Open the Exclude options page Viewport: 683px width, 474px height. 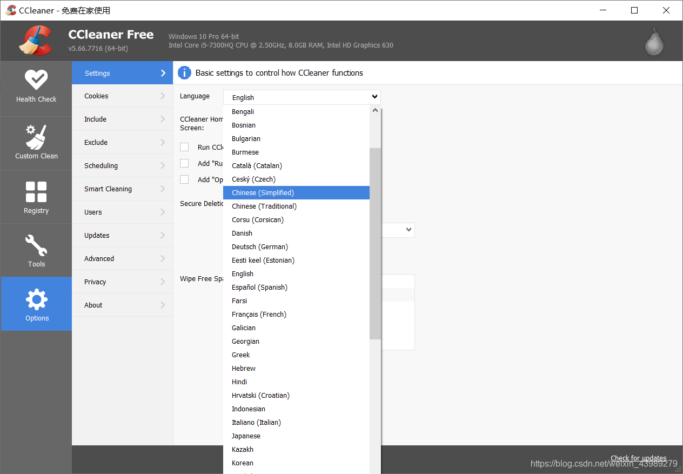tap(122, 143)
